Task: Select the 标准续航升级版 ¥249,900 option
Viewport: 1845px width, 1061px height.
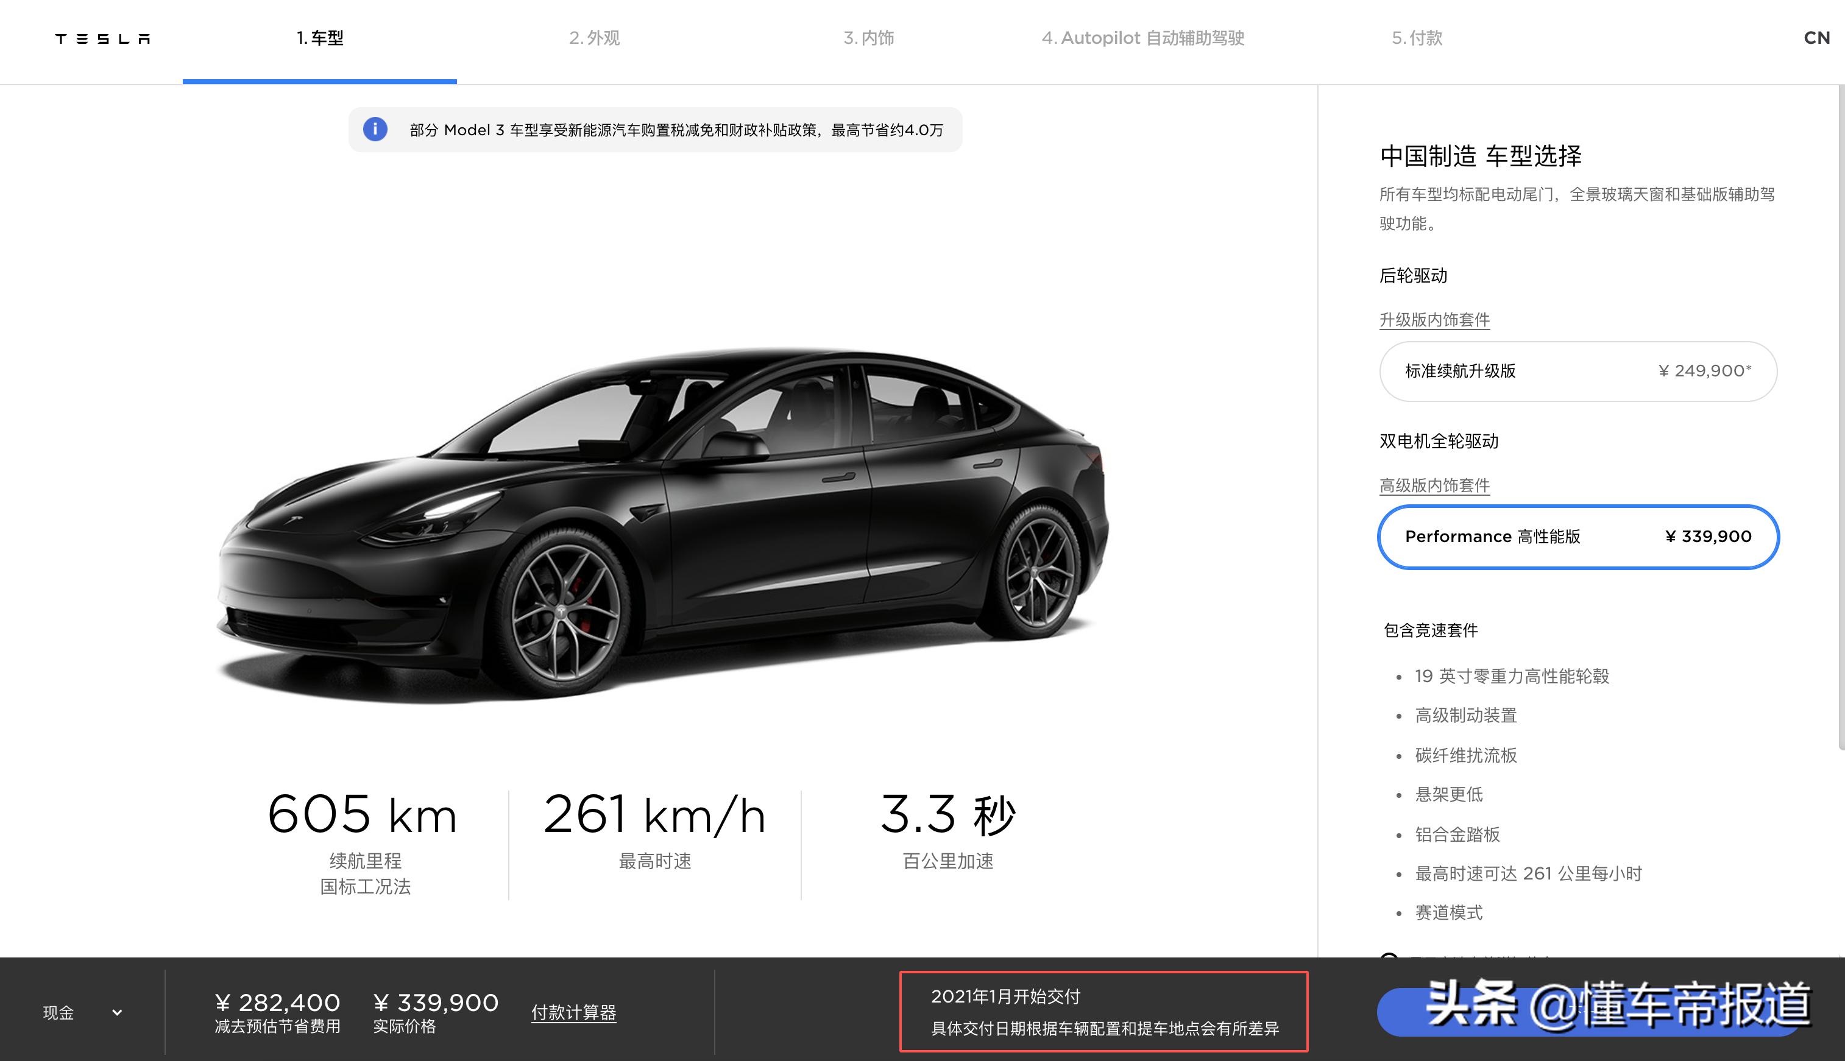Action: (x=1578, y=371)
